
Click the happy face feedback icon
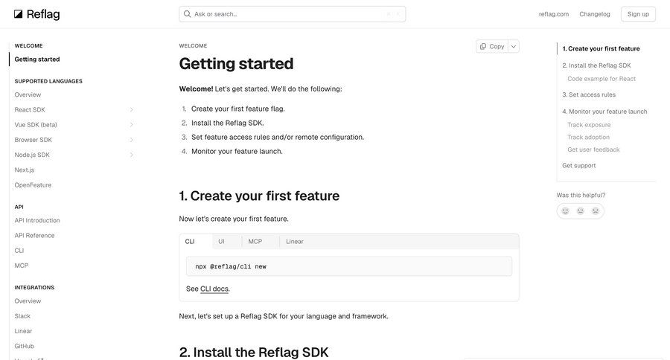point(565,211)
